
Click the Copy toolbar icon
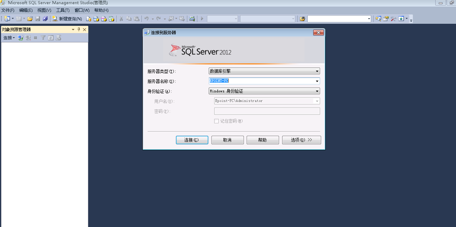click(x=129, y=19)
